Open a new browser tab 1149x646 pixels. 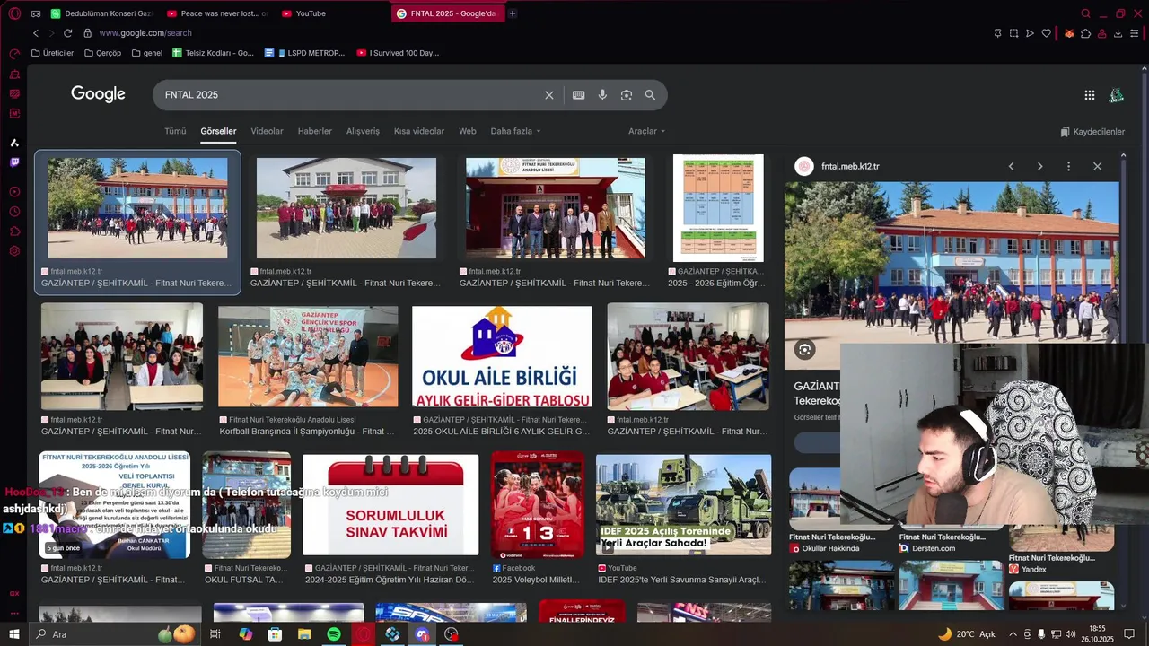(513, 13)
